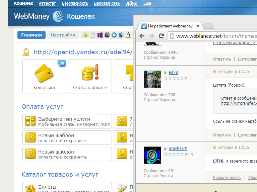Click the browser address bar
257x192 pixels.
click(x=214, y=36)
